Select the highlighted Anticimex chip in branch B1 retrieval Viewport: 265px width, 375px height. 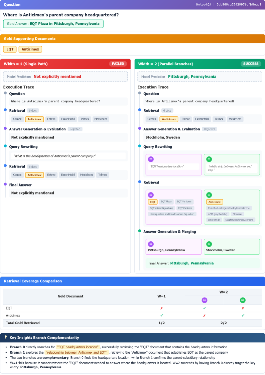coord(215,202)
